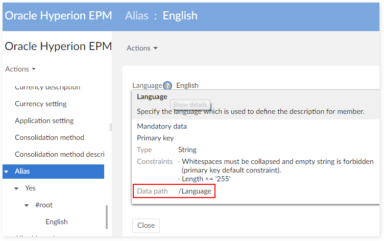Click the Length <= '255' constraint text

click(206, 179)
